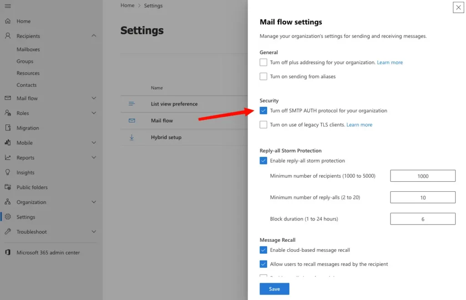Select Resources in the sidebar
This screenshot has width=466, height=300.
tap(28, 73)
